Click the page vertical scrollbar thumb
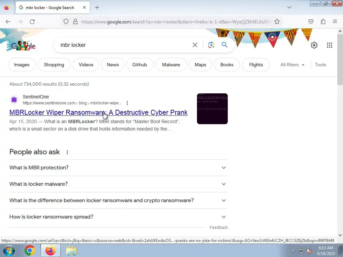The height and width of the screenshot is (257, 343). (x=340, y=59)
